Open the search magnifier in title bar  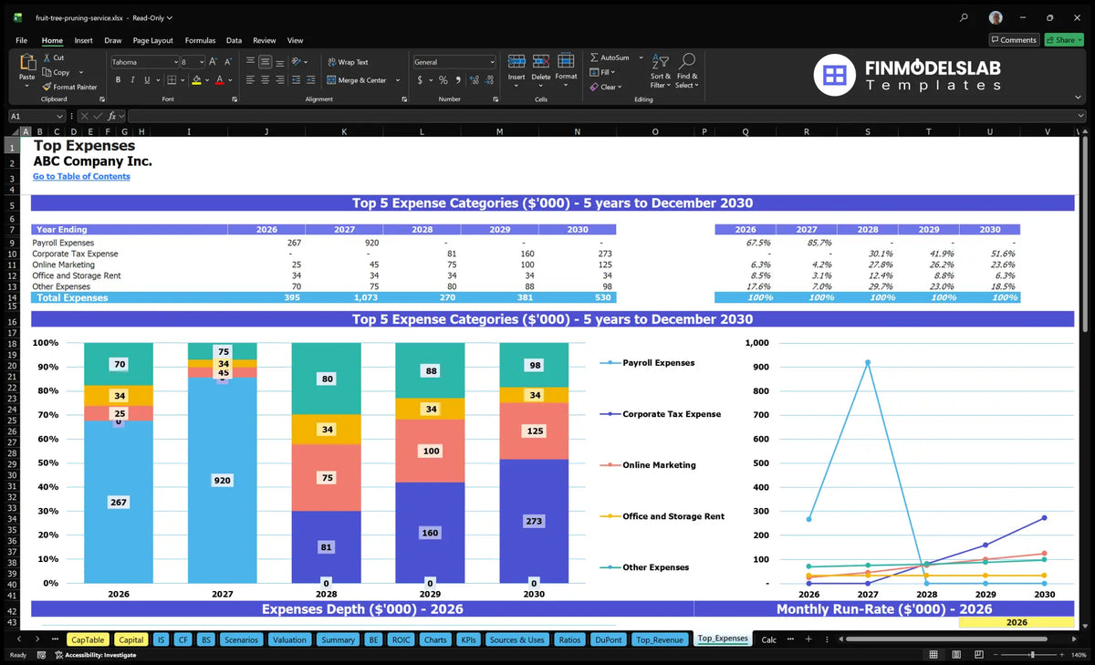tap(965, 17)
